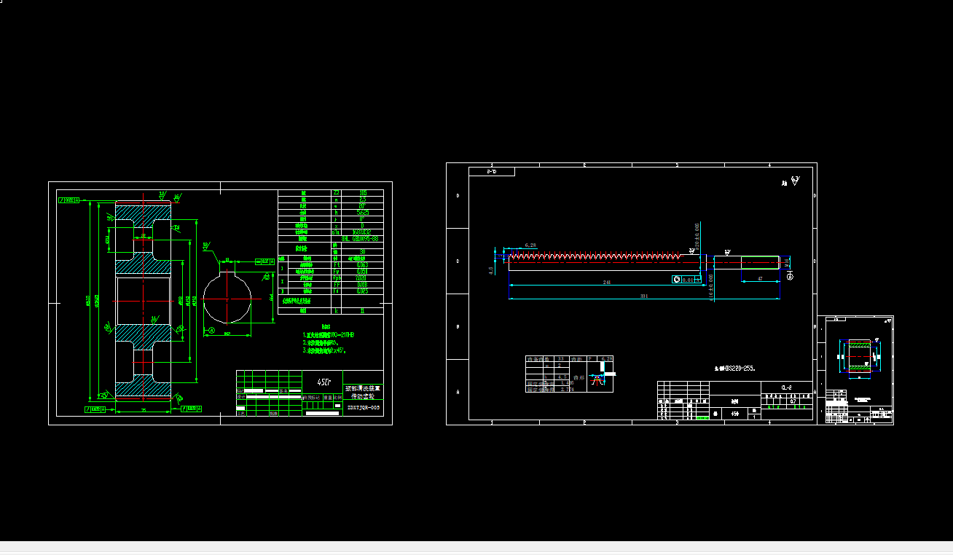Screen dimensions: 953x555
Task: Select the small sleeve drawing sheet
Action: coord(855,370)
